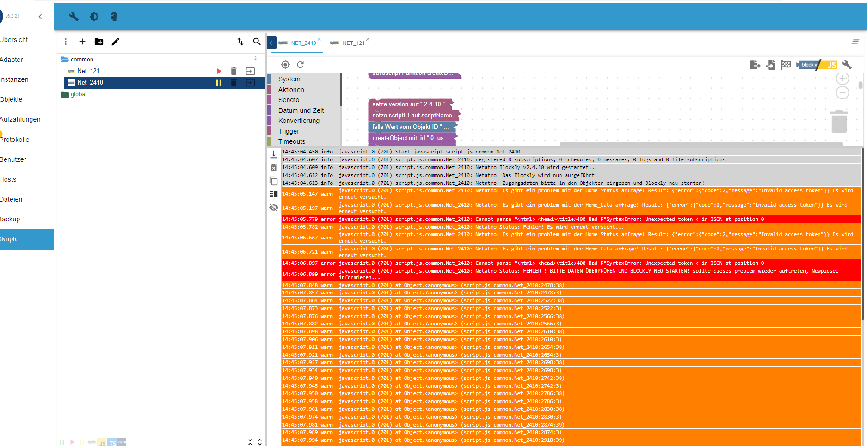Restart script with the reload icon
Image resolution: width=867 pixels, height=446 pixels.
tap(301, 65)
